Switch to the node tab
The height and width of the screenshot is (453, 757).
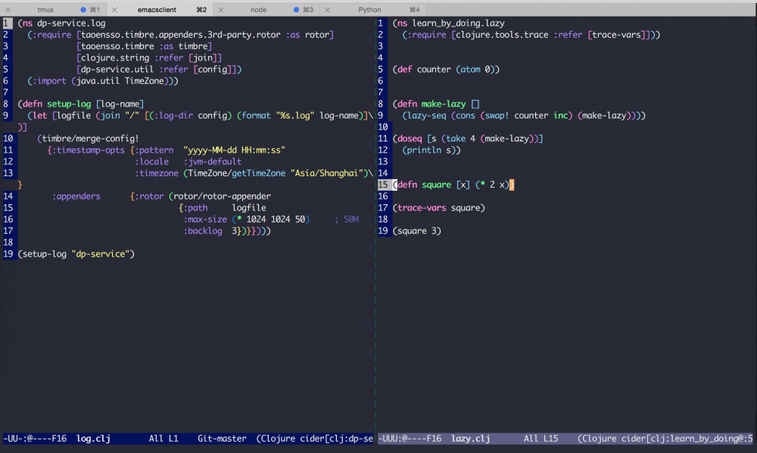click(x=257, y=10)
